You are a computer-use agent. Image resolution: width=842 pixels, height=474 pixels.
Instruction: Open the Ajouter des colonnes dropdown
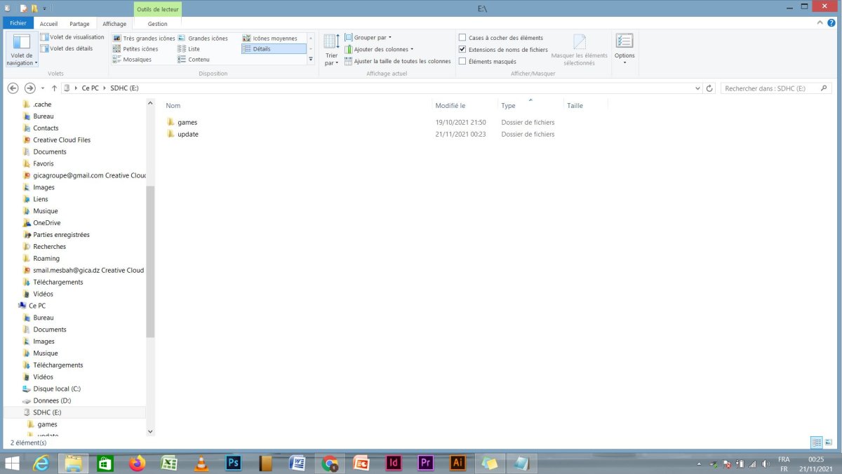[379, 49]
